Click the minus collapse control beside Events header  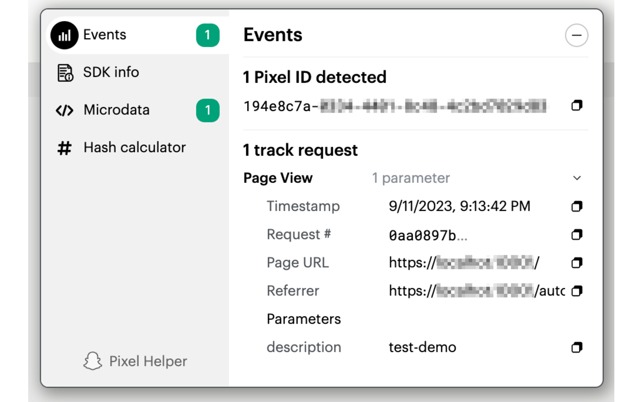(x=576, y=35)
